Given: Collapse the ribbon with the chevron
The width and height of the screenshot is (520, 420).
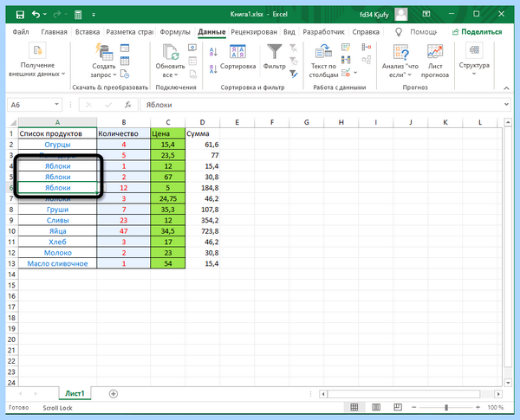Looking at the screenshot, I should (x=506, y=87).
